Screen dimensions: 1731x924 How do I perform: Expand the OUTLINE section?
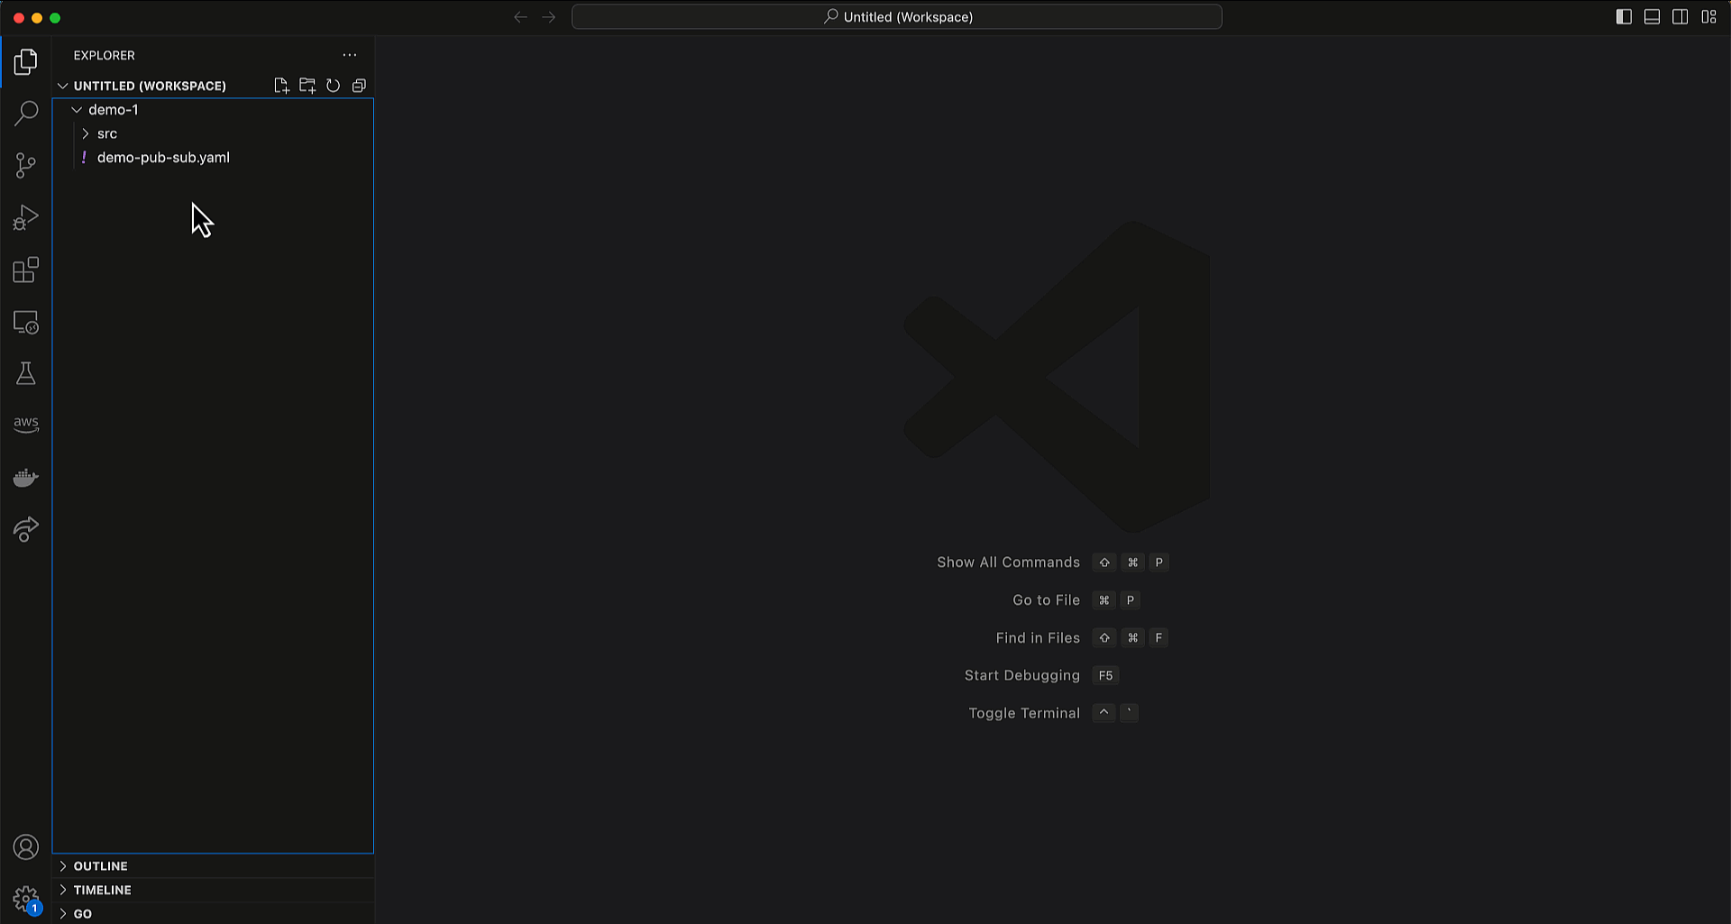(213, 866)
